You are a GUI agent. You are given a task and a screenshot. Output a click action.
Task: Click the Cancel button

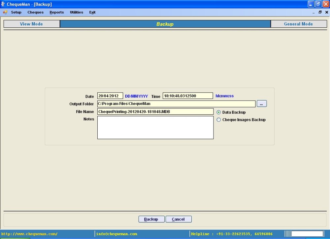pos(179,219)
